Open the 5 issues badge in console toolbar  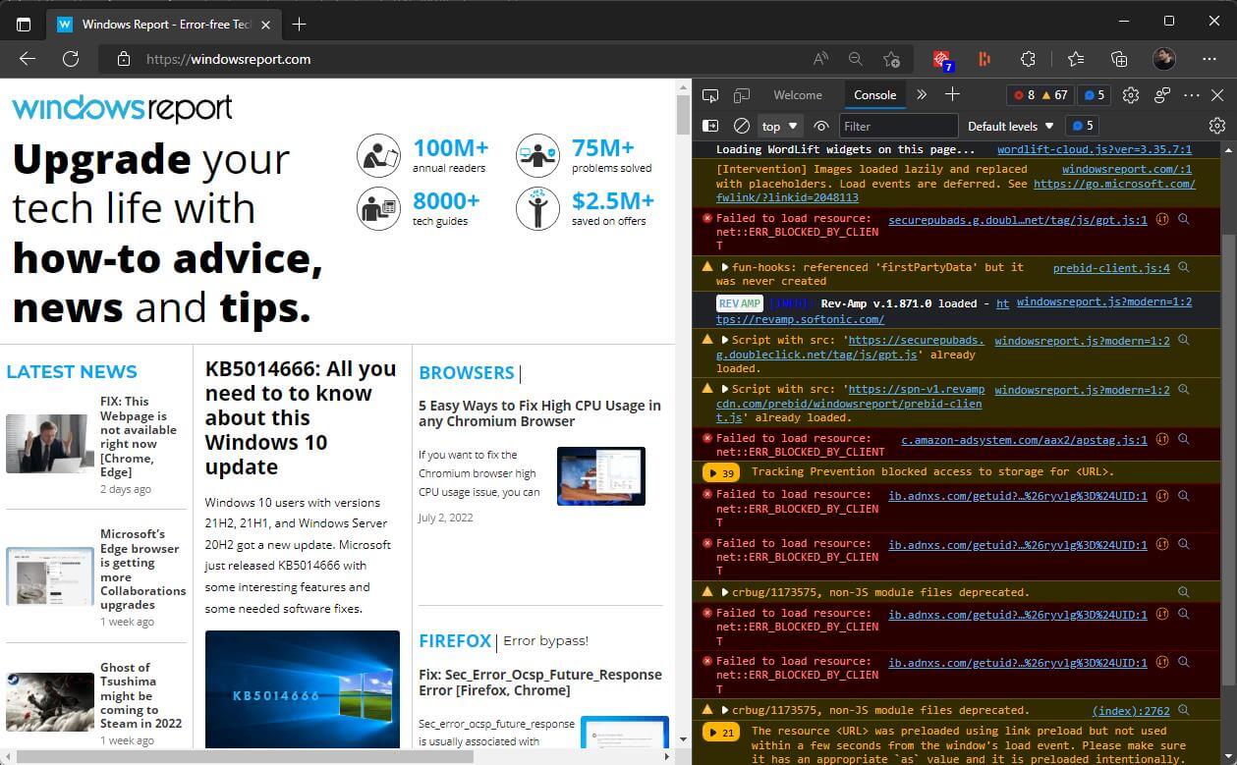(1082, 126)
